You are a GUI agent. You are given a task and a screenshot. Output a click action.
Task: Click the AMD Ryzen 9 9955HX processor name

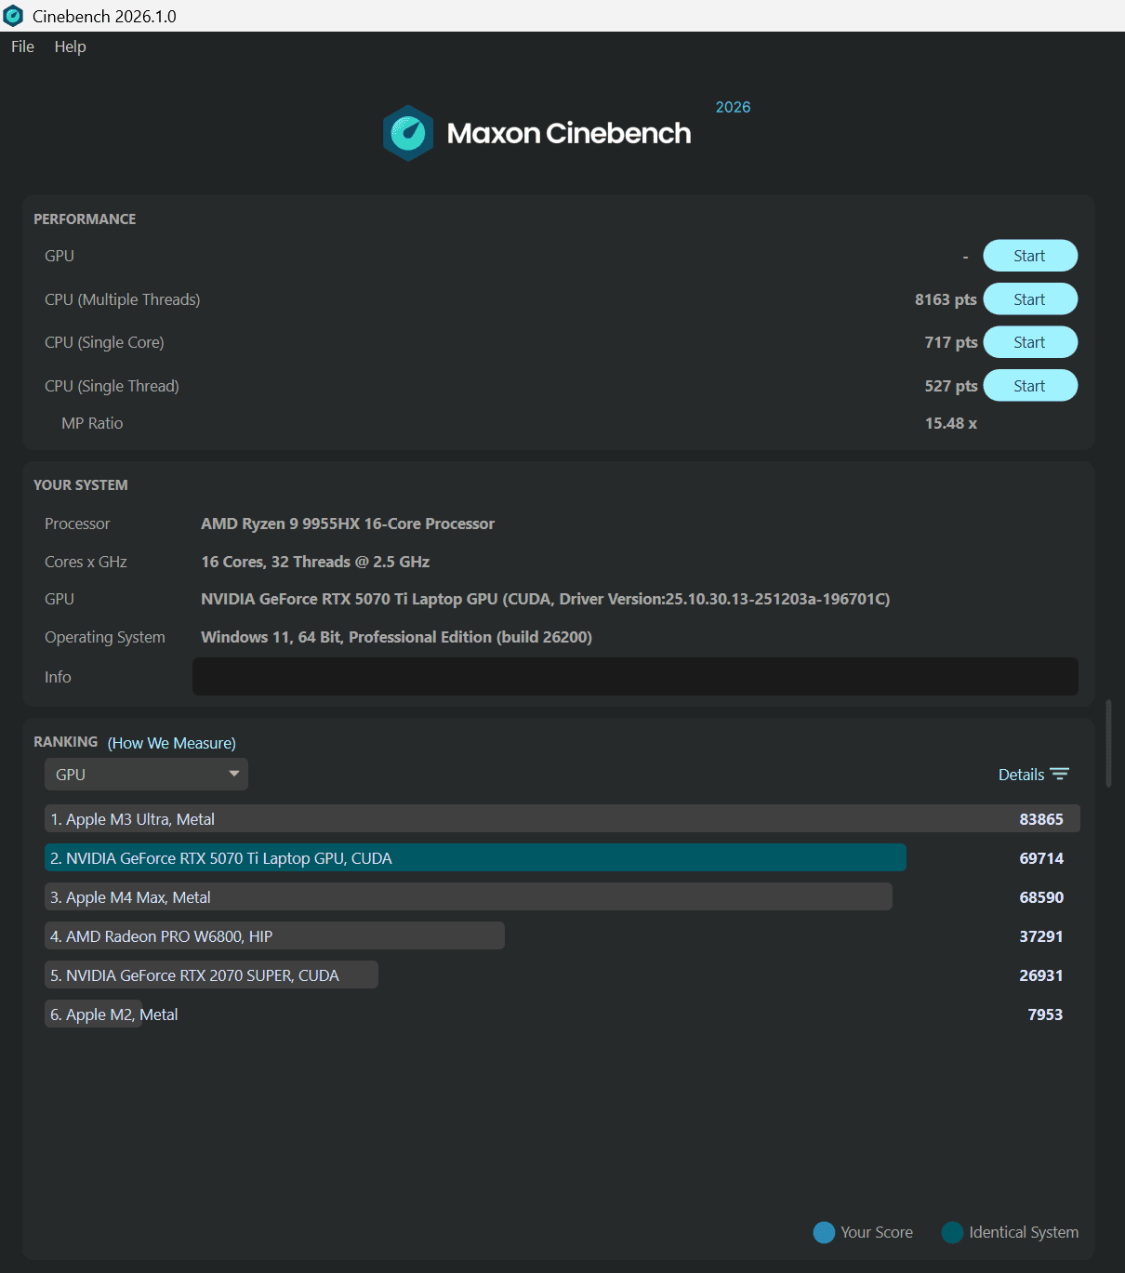coord(348,524)
